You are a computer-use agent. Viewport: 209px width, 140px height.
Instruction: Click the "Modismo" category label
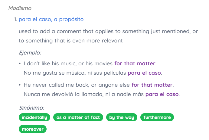pyautogui.click(x=20, y=8)
